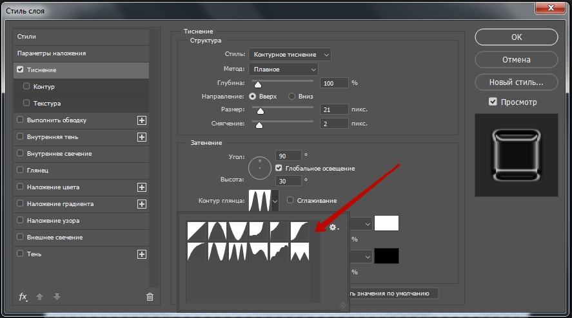Add another Тень effect with plus icon

coord(141,254)
